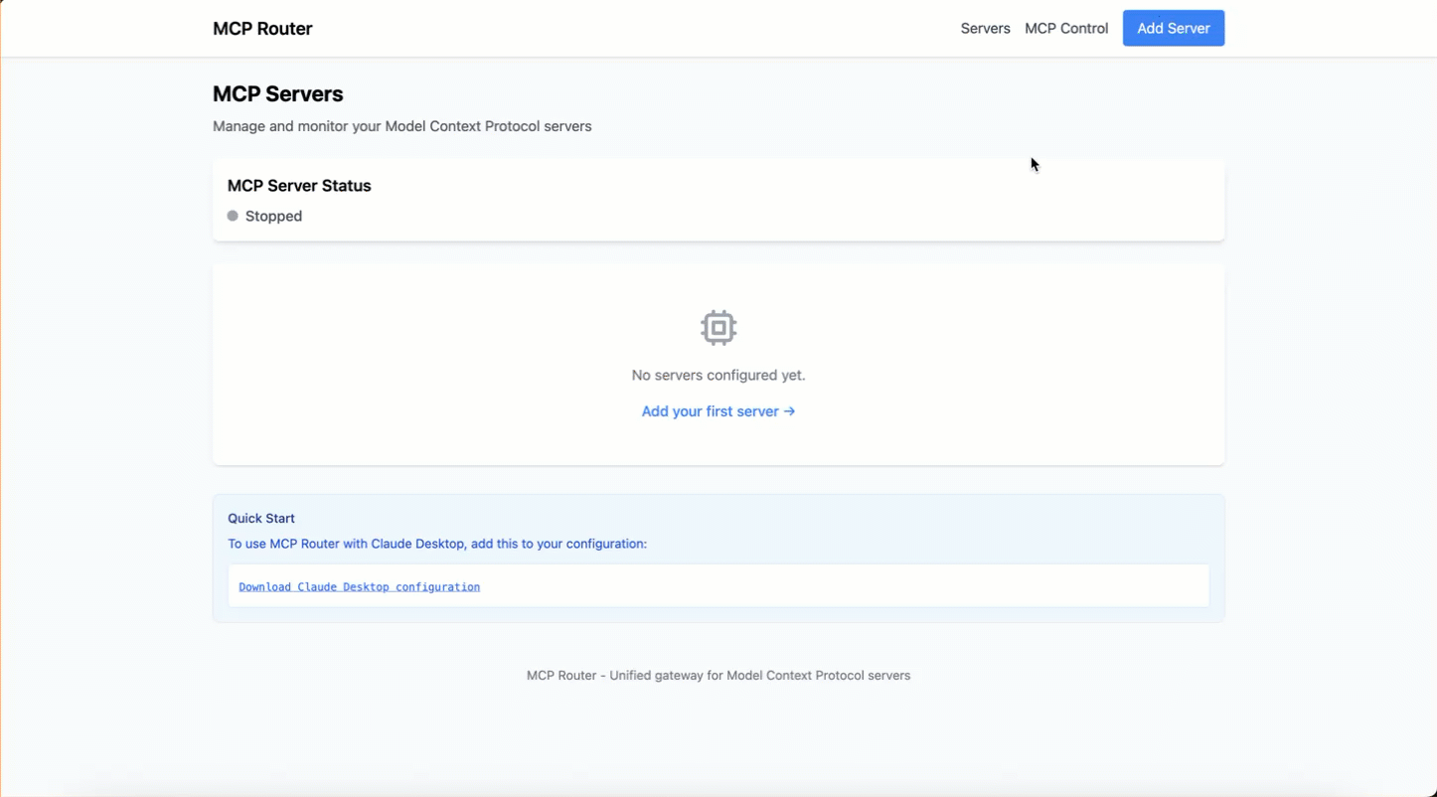Click the blue Add Server button
The height and width of the screenshot is (797, 1437).
1174,28
